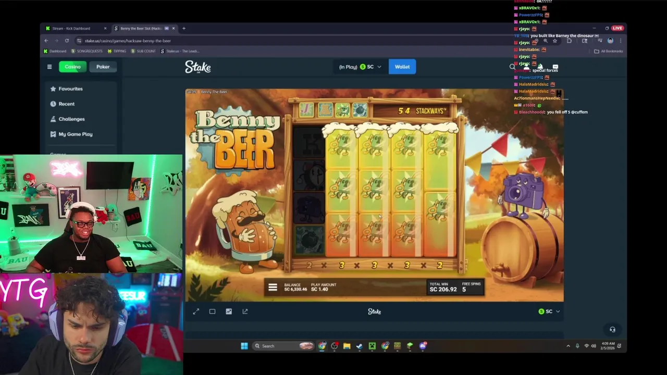This screenshot has width=667, height=375.
Task: Open the Windows Start menu
Action: click(x=244, y=346)
